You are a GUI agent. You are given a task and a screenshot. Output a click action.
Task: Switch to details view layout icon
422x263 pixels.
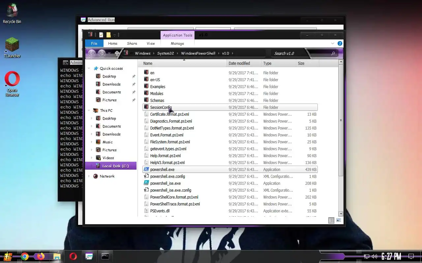(331, 221)
